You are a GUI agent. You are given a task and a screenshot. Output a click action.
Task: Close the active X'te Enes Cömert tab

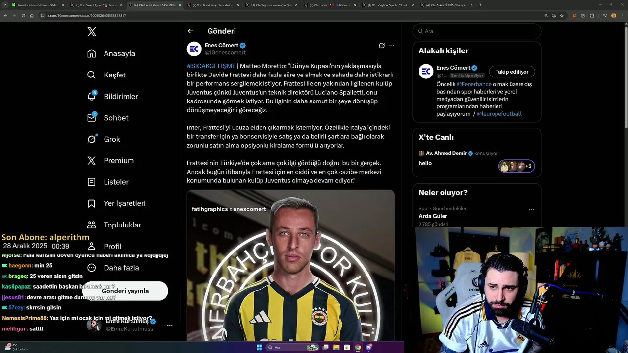[x=180, y=5]
